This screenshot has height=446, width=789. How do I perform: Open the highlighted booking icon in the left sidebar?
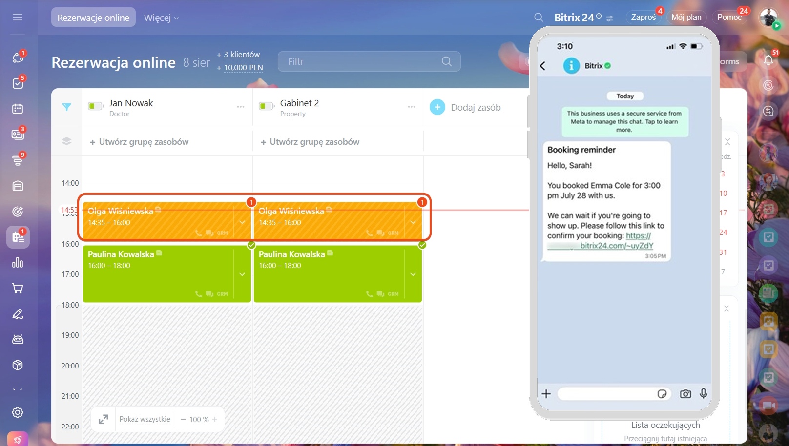(x=18, y=237)
